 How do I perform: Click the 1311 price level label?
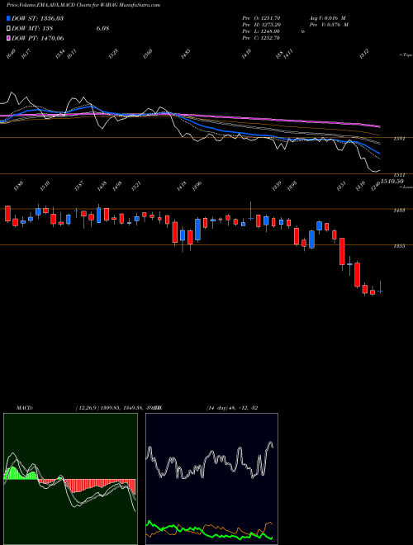coord(398,174)
